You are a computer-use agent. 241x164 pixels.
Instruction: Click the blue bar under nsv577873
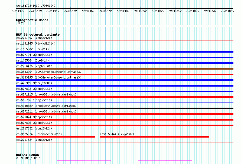pos(125,91)
